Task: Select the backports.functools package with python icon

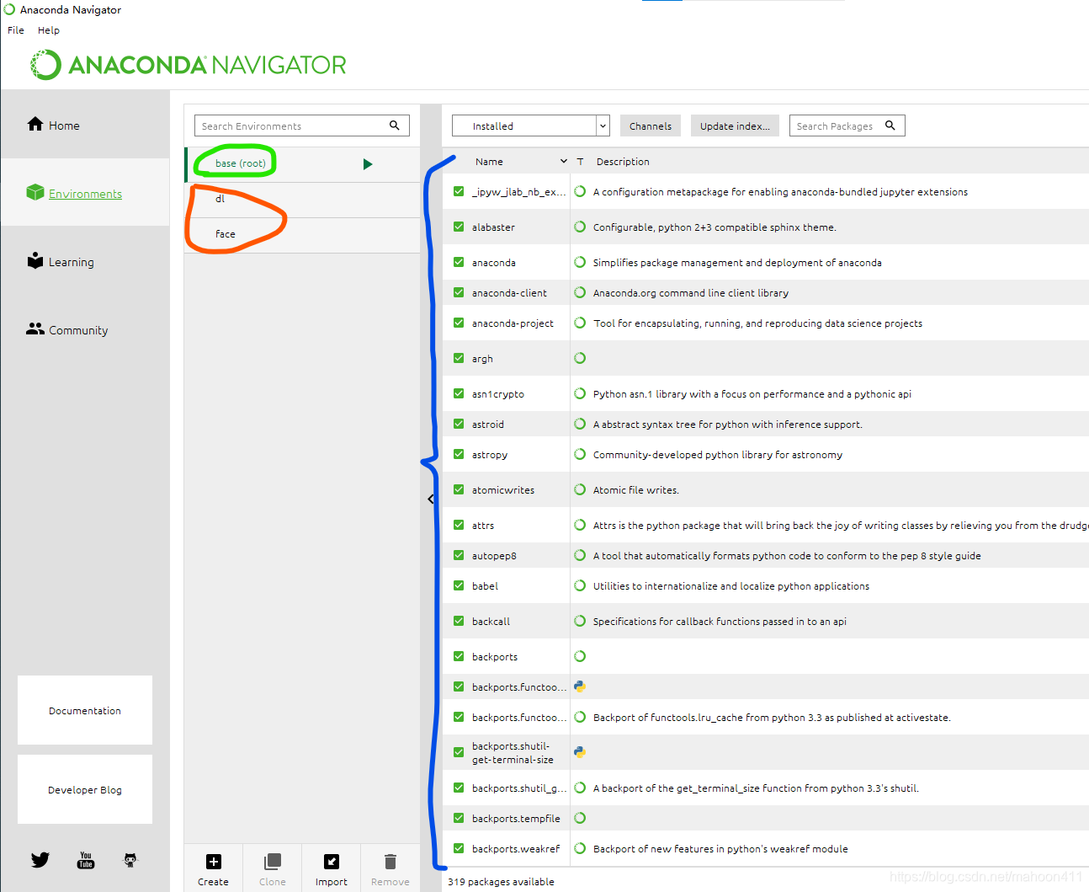Action: (518, 686)
